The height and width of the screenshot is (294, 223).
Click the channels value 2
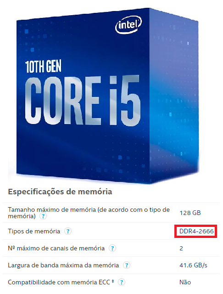(181, 249)
